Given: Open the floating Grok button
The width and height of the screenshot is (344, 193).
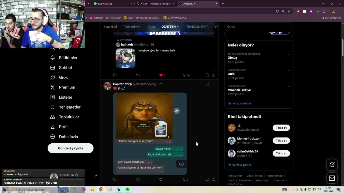Looking at the screenshot, I should click(332, 165).
